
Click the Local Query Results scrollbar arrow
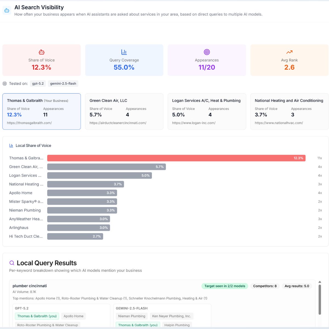tap(320, 282)
